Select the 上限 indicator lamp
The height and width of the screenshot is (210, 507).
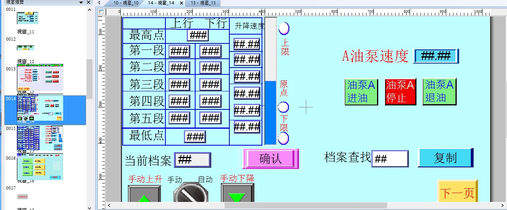click(284, 28)
